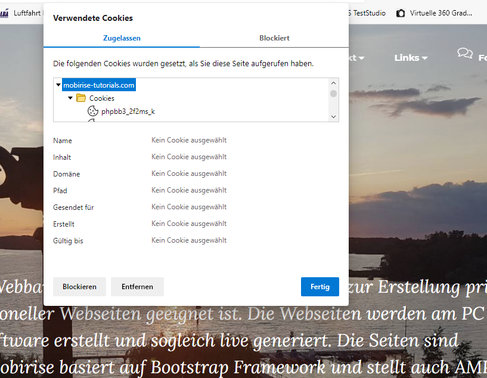
Task: Click the cookie list scrollbar thumb
Action: click(x=333, y=94)
